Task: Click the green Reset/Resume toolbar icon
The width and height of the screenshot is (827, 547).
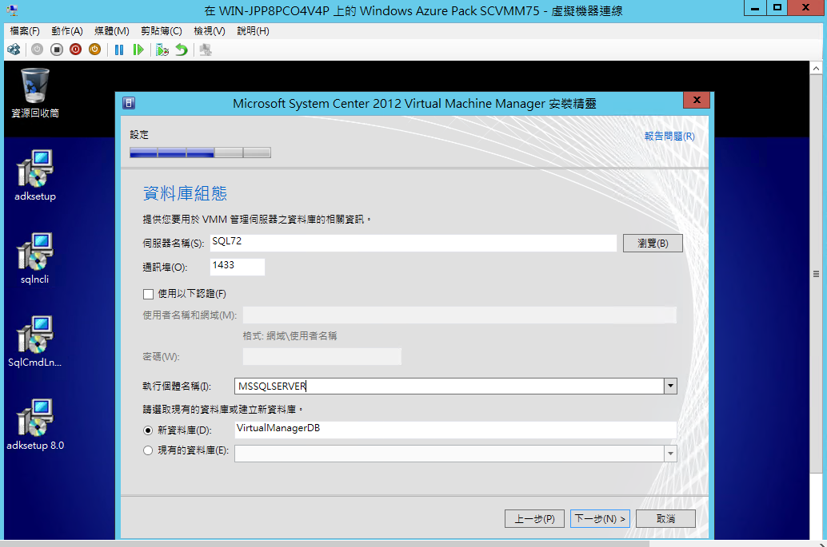Action: [x=138, y=50]
